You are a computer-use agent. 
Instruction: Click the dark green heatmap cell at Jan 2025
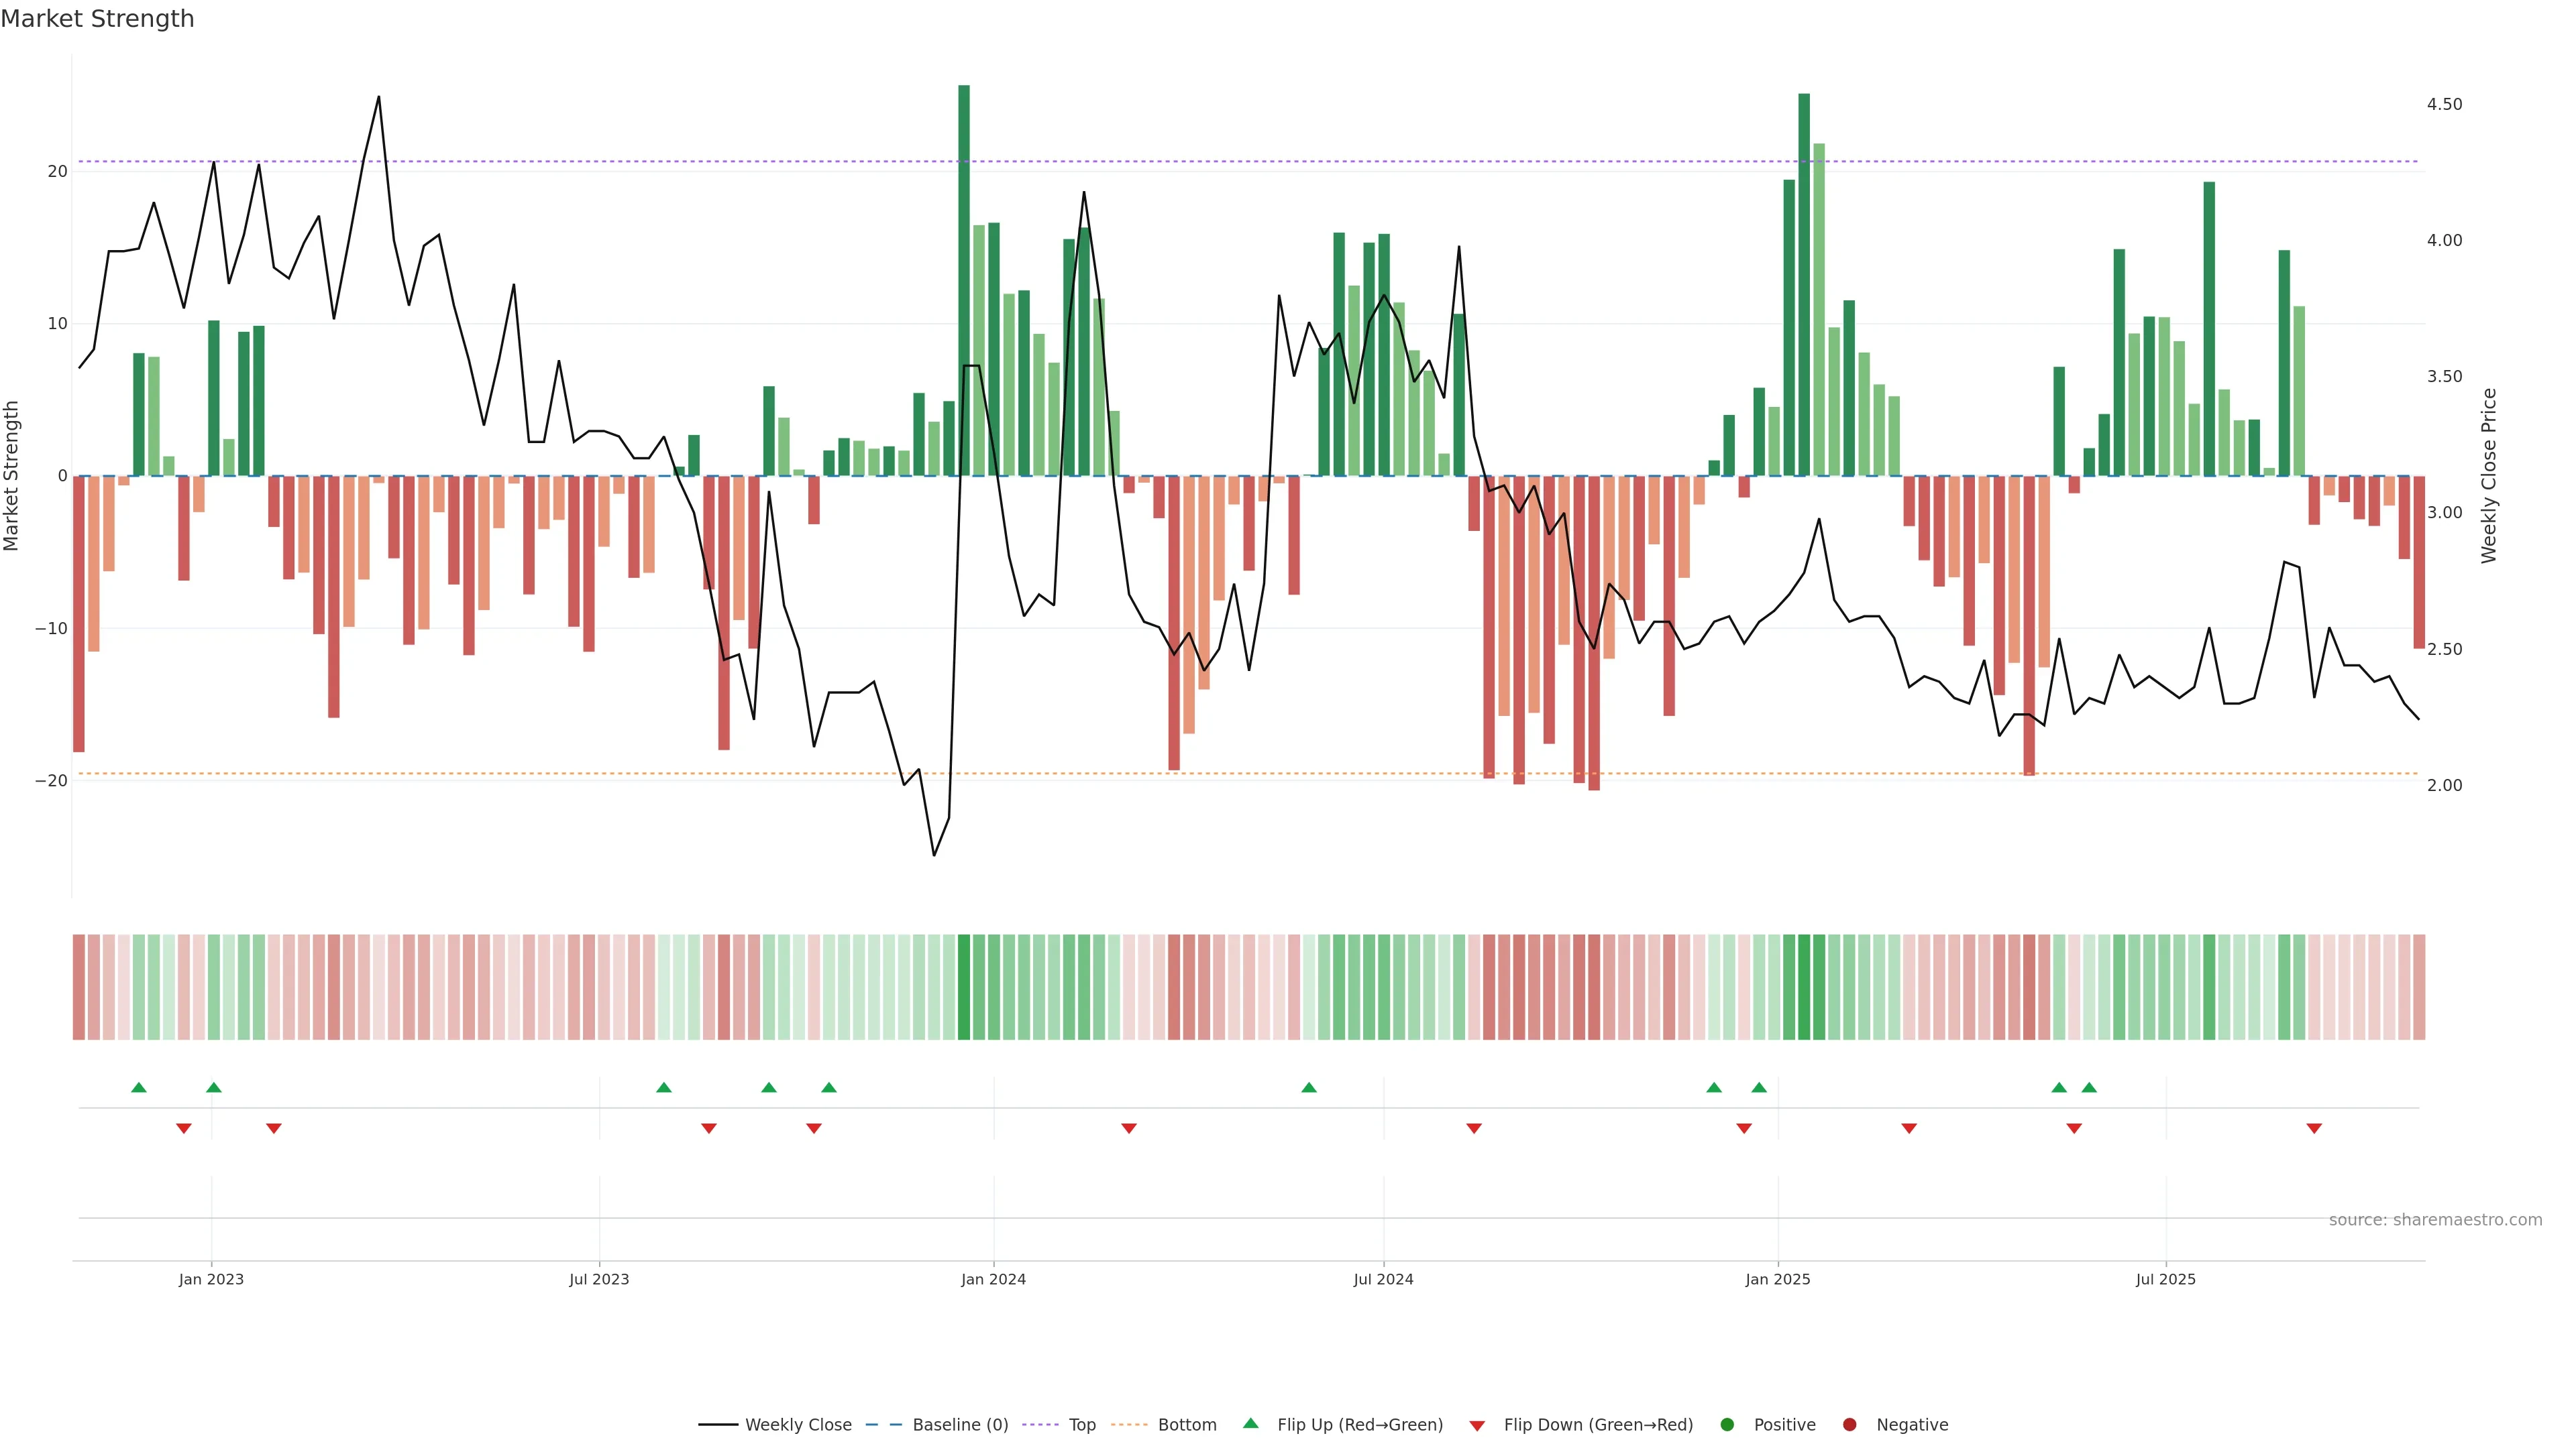pyautogui.click(x=1804, y=987)
